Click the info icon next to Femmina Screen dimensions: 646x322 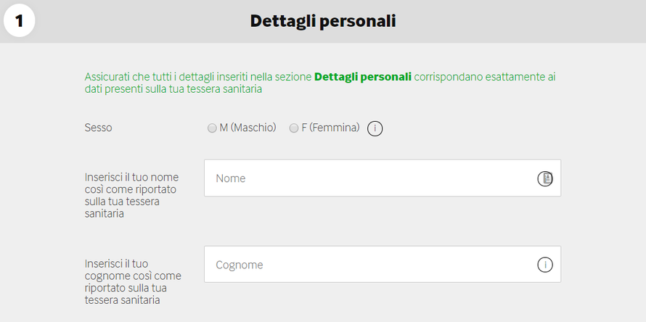pyautogui.click(x=375, y=128)
